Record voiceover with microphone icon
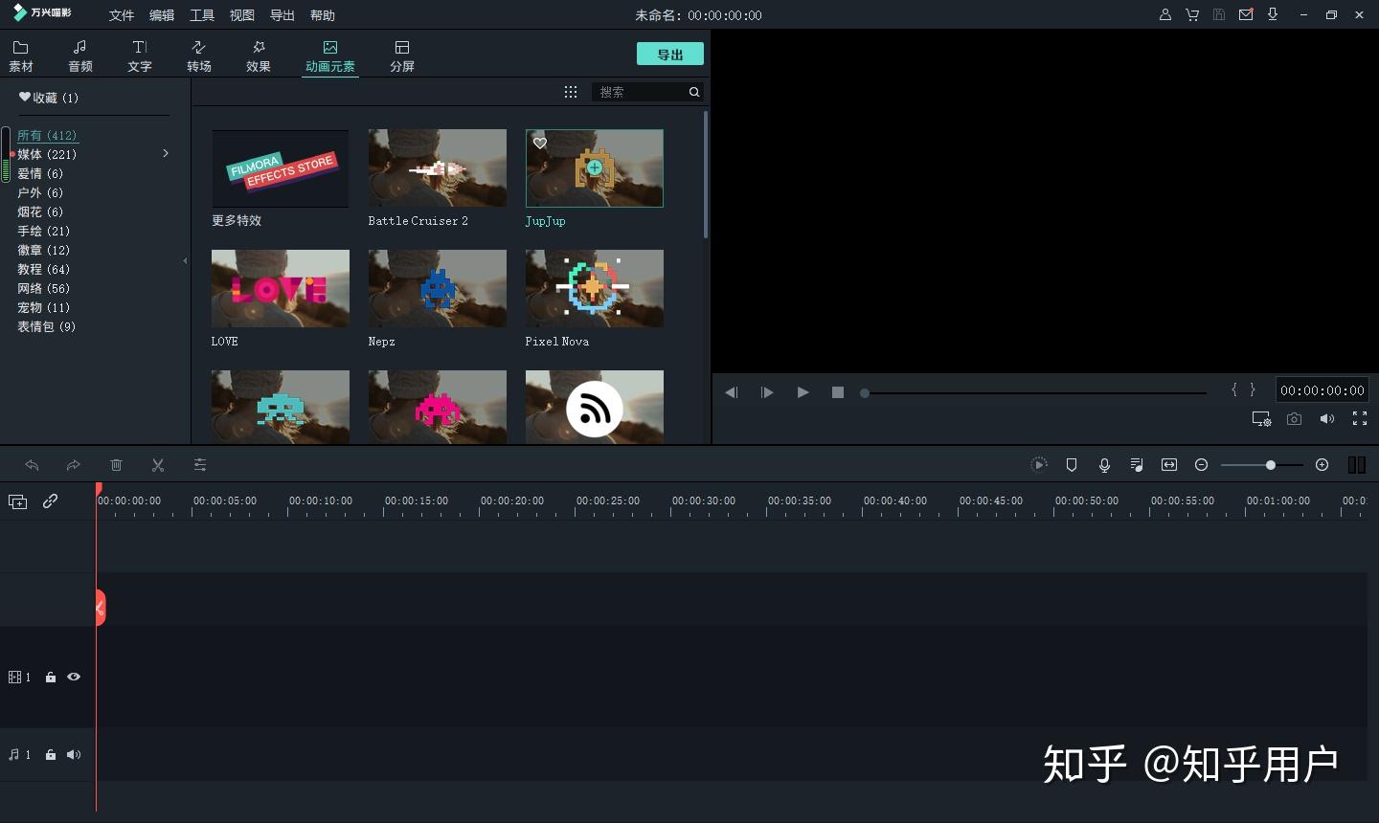This screenshot has height=823, width=1379. (x=1104, y=465)
